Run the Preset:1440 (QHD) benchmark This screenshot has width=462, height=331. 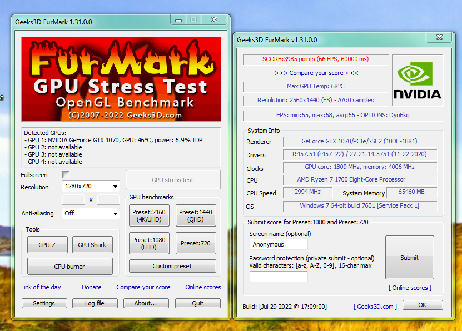point(196,215)
